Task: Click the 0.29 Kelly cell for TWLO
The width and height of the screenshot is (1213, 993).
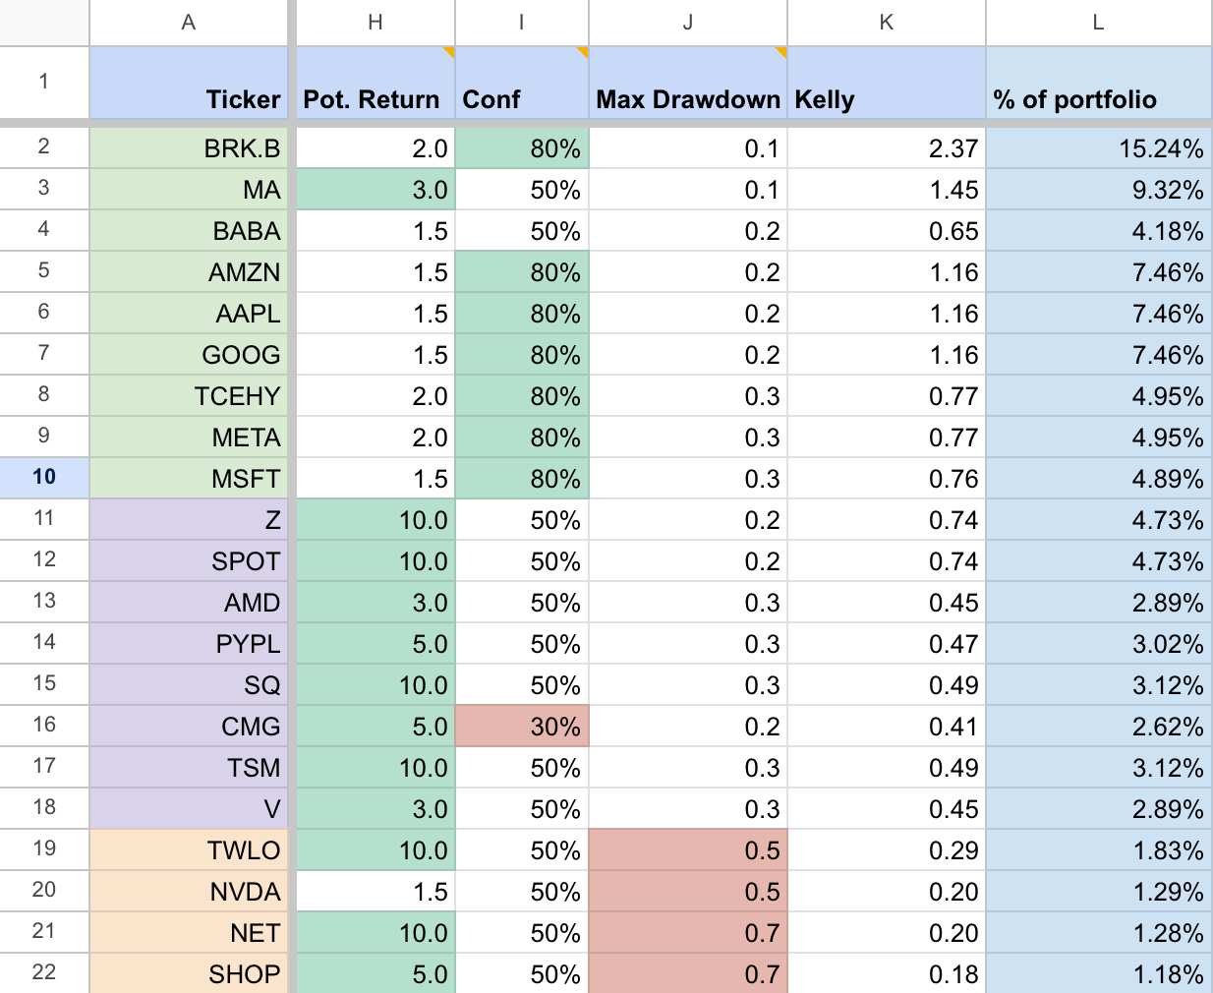Action: 887,850
